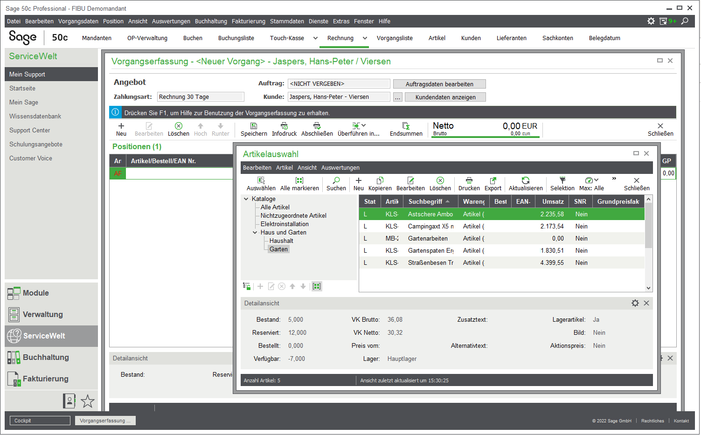Collapse the Haus und Garten tree node
The height and width of the screenshot is (435, 701).
click(255, 233)
